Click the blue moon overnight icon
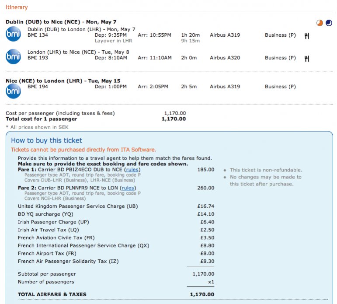337x304 pixels. pos(329,23)
